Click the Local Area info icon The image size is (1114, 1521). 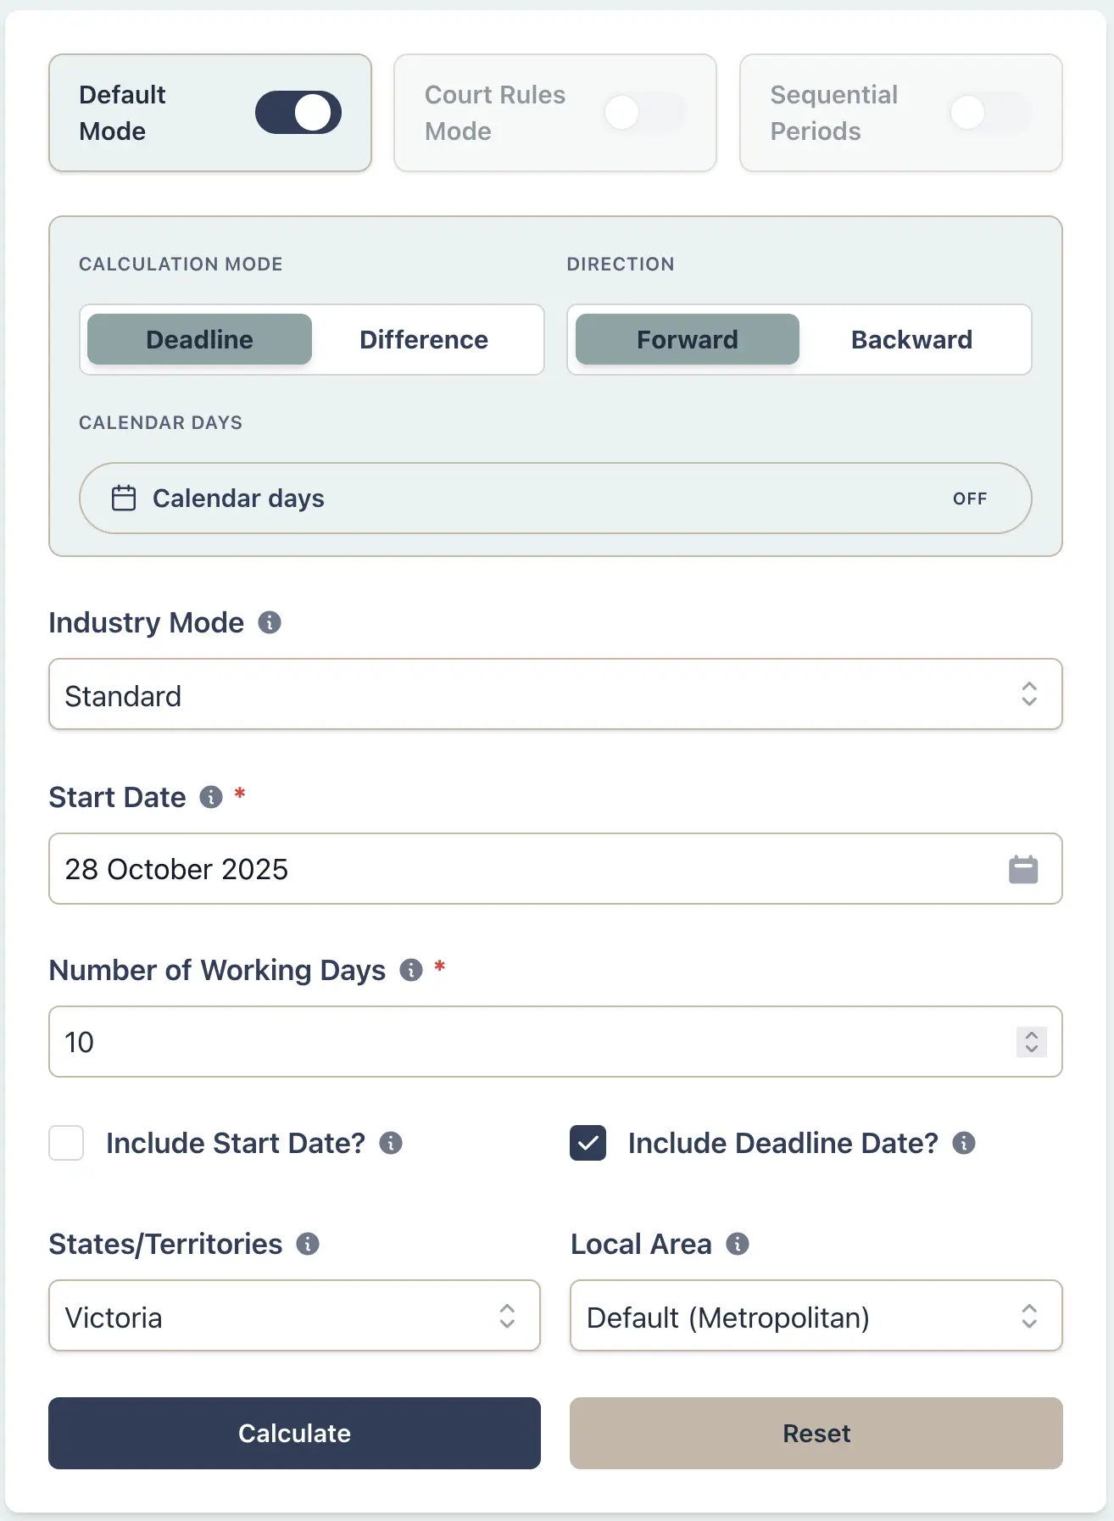tap(738, 1244)
